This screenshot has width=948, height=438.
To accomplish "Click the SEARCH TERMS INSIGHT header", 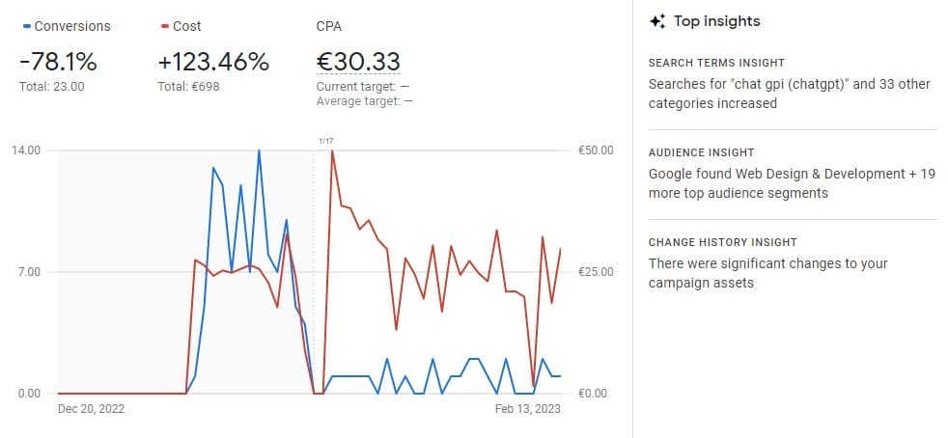I will (716, 63).
